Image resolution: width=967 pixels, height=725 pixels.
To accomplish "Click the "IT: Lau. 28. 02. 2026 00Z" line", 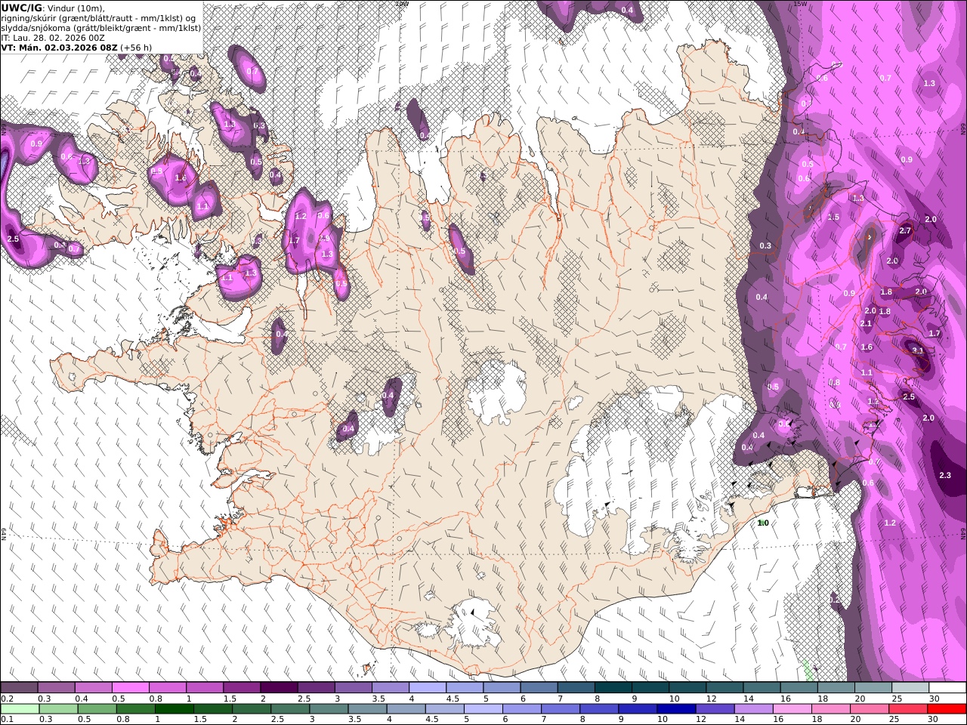I will 53,38.
